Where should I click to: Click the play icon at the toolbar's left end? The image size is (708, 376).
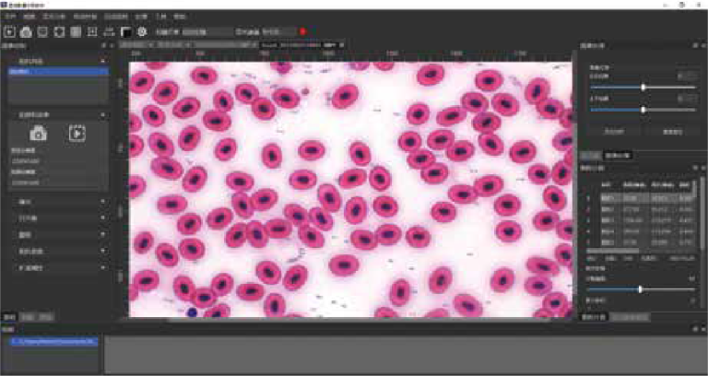point(9,31)
